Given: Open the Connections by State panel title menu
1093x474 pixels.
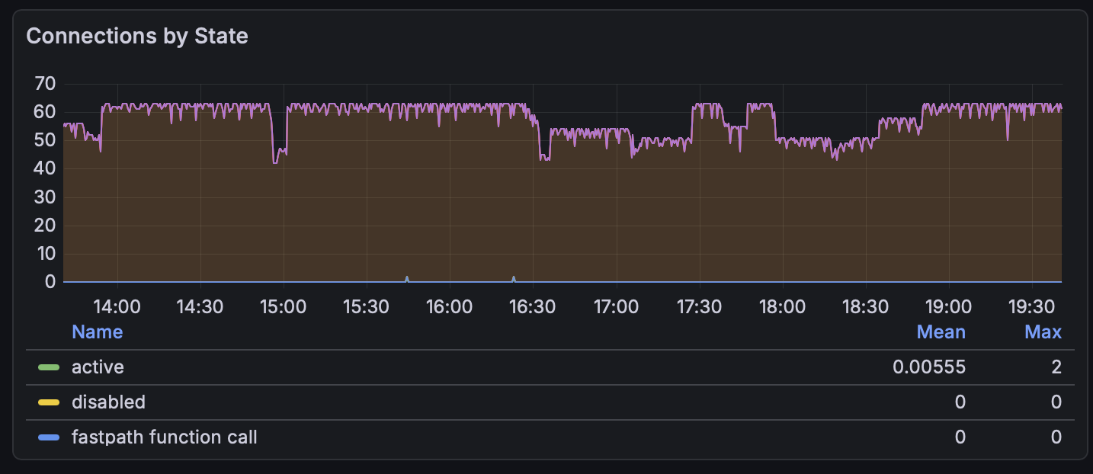Looking at the screenshot, I should tap(137, 36).
